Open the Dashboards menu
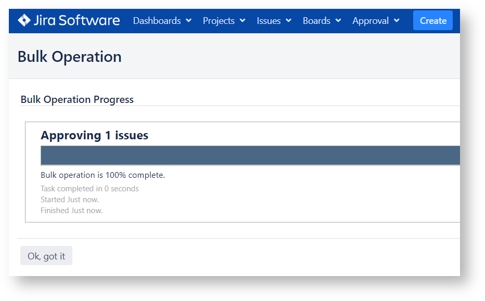The height and width of the screenshot is (301, 485). (x=162, y=21)
